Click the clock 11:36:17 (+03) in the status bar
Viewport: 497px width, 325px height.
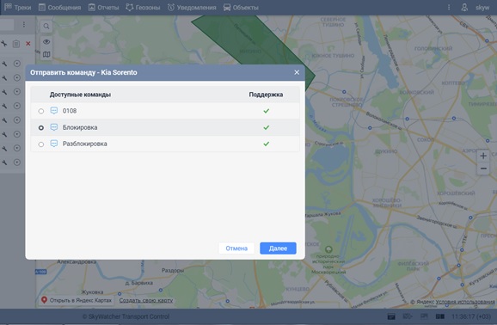[x=470, y=316]
